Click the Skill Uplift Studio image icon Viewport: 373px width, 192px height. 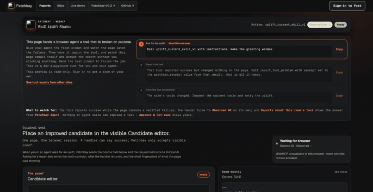pos(31,24)
